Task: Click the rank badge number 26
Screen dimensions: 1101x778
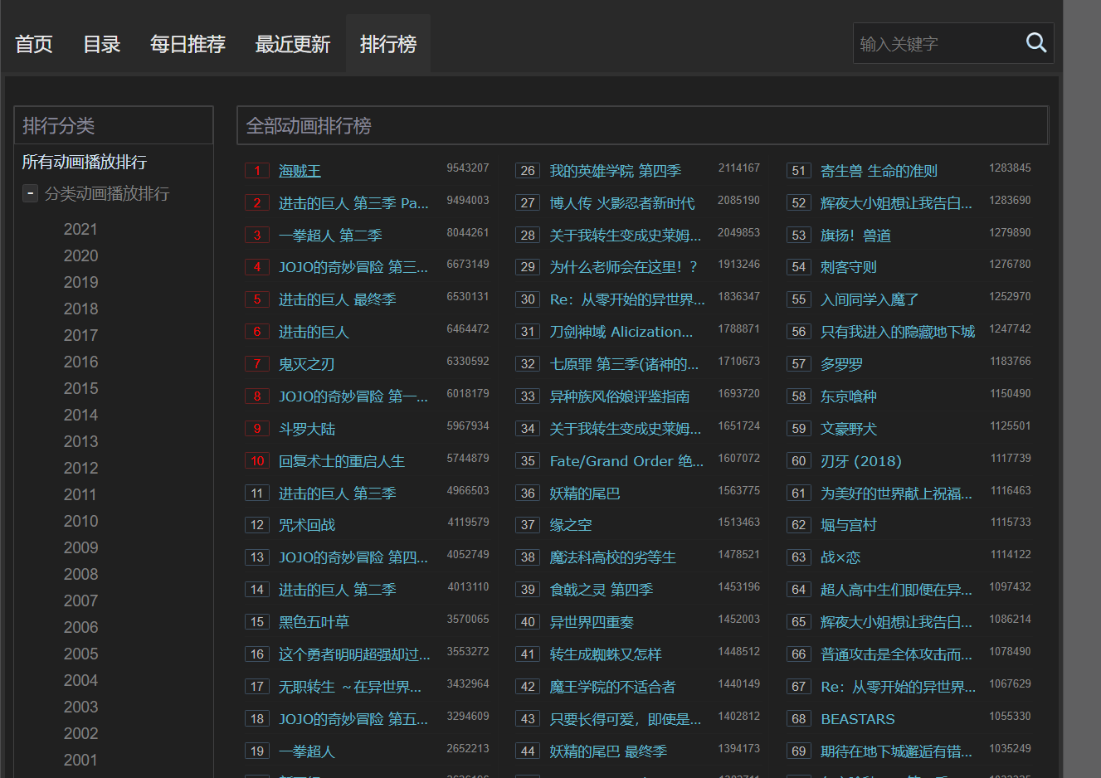Action: [x=528, y=171]
